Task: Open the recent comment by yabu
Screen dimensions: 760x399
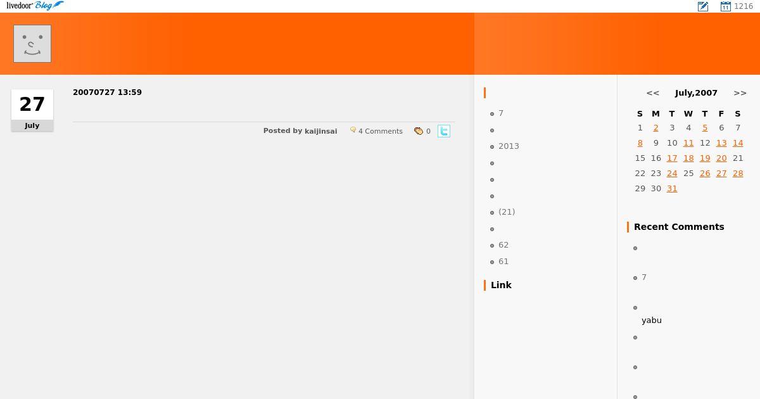Action: 652,320
